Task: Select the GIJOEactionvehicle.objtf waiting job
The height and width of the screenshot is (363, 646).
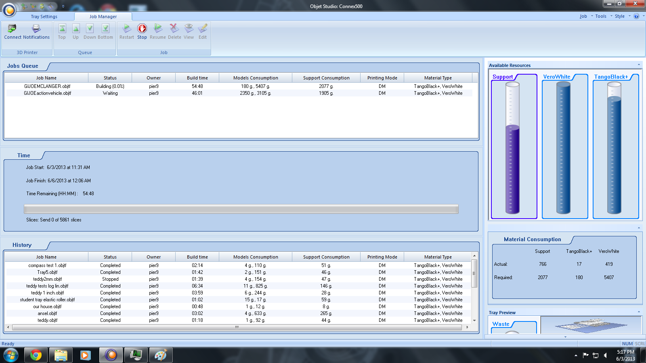Action: pos(238,93)
